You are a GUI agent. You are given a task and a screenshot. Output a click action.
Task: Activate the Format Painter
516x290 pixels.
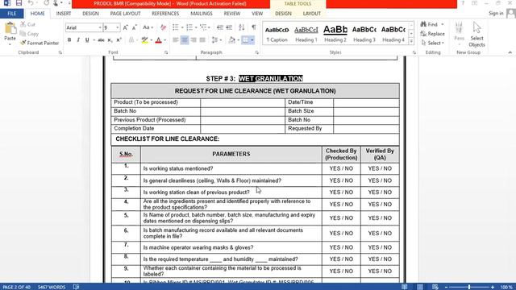pyautogui.click(x=40, y=43)
